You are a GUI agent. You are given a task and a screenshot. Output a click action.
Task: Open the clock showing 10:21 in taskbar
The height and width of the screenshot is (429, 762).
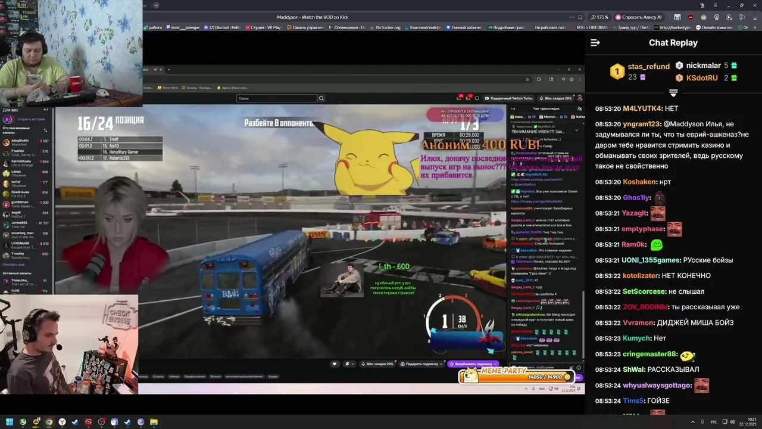pos(748,422)
